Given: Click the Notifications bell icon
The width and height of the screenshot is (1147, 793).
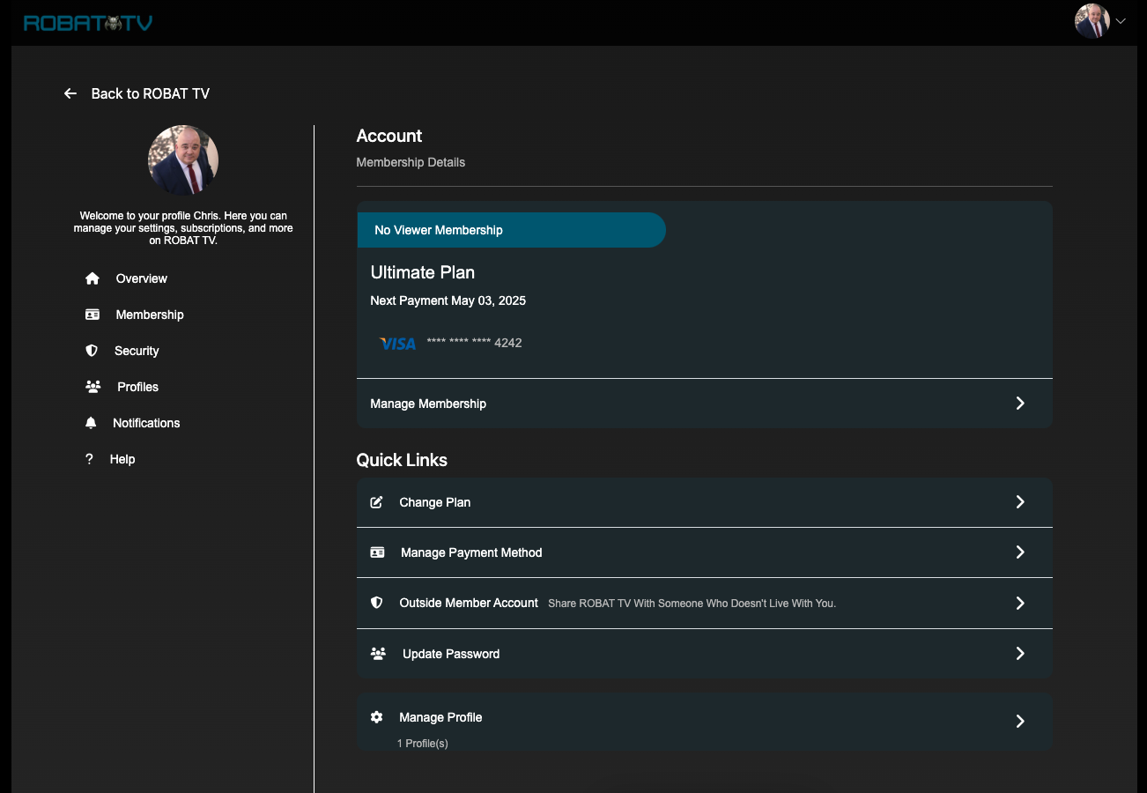Looking at the screenshot, I should click(x=91, y=423).
